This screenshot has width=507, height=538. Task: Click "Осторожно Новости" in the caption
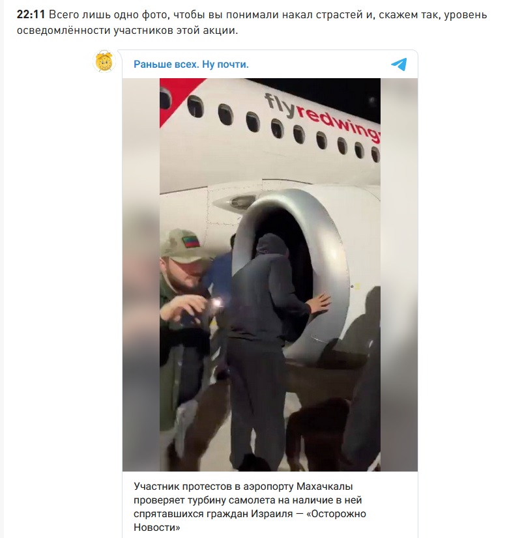[250, 520]
